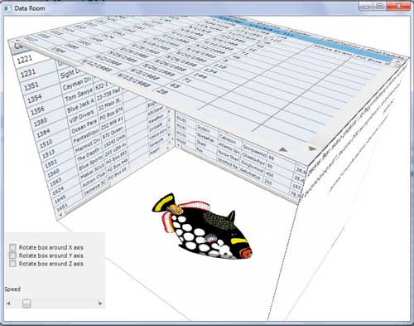Click the clownfish image in the room

(x=202, y=226)
